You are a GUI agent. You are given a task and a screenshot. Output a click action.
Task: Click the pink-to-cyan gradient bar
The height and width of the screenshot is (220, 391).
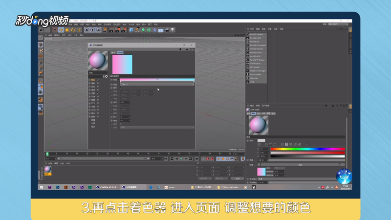(x=157, y=80)
